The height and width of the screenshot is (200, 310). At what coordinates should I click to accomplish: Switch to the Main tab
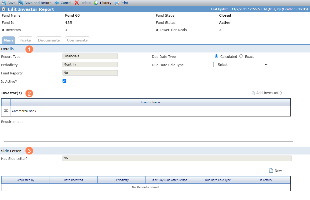8,40
